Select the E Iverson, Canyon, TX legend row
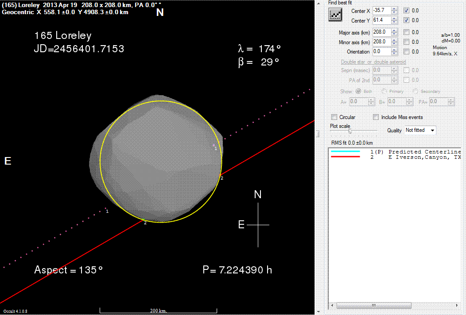Image resolution: width=466 pixels, height=315 pixels. pos(395,157)
